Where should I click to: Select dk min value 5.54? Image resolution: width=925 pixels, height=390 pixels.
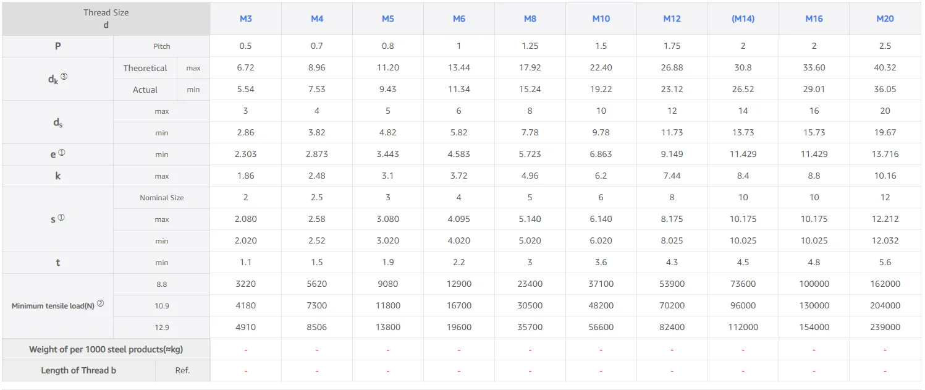[x=246, y=89]
